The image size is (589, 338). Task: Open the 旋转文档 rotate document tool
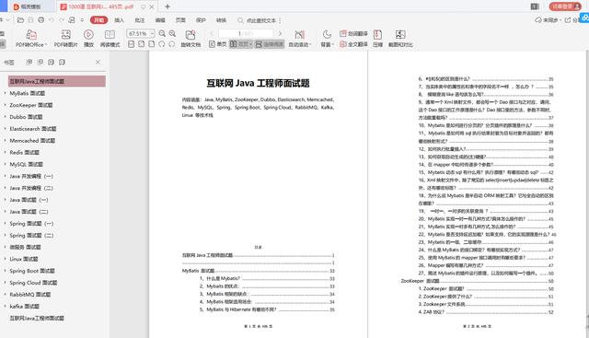(191, 39)
